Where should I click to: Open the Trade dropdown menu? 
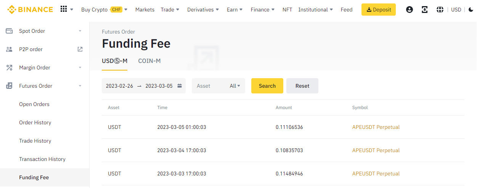tap(170, 10)
